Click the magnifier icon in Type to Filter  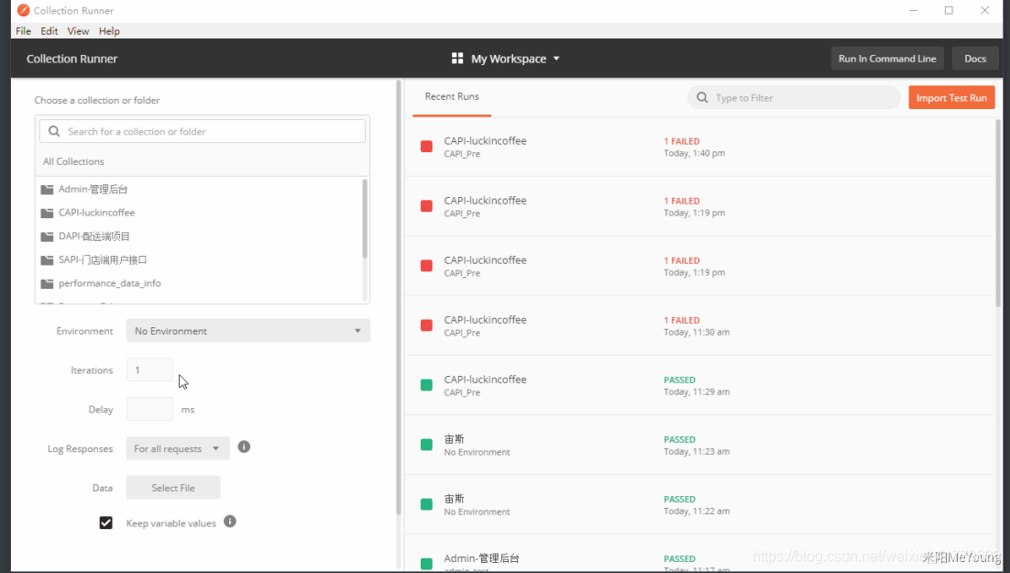(702, 98)
